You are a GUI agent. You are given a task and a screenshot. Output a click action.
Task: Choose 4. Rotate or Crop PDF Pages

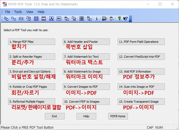tap(32, 87)
